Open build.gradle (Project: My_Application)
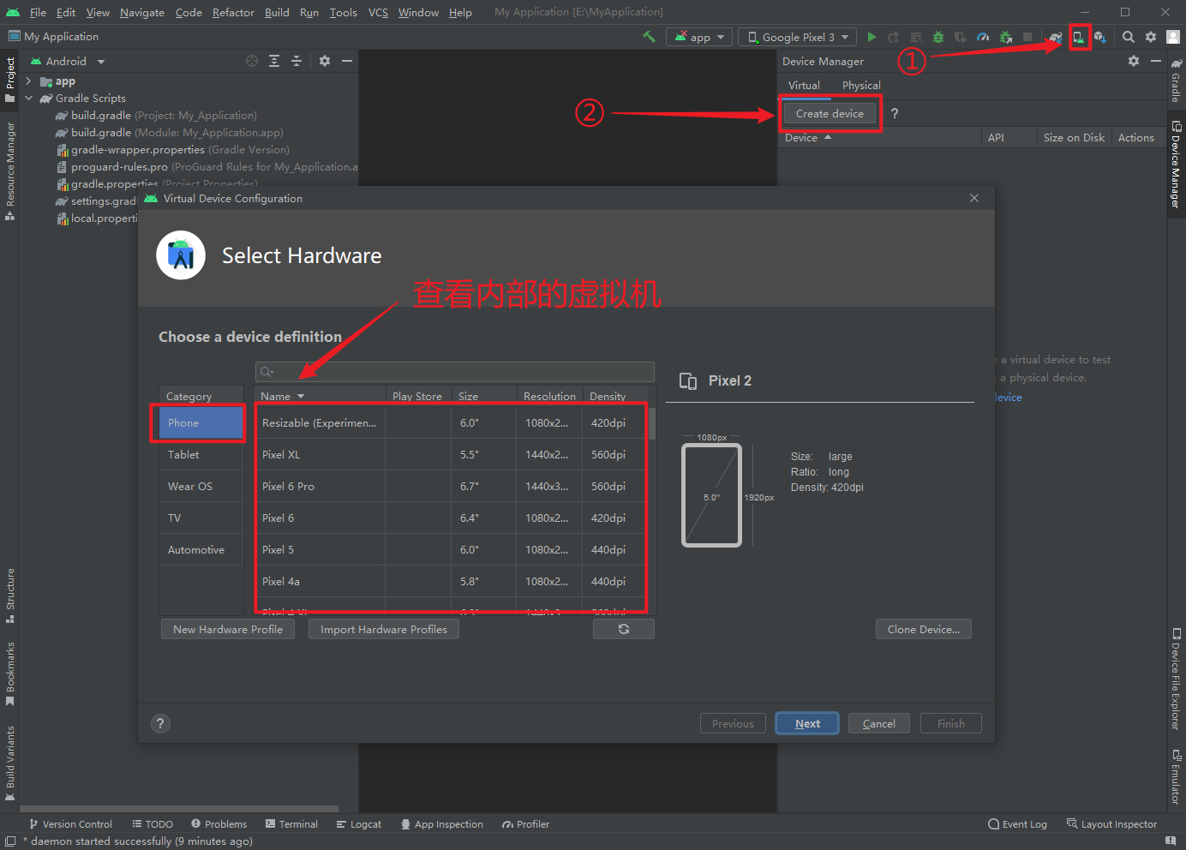Viewport: 1186px width, 850px height. [157, 115]
